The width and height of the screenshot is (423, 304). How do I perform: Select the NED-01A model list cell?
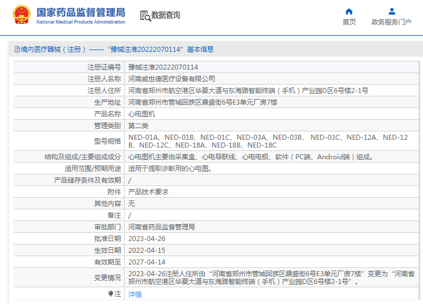(x=268, y=141)
